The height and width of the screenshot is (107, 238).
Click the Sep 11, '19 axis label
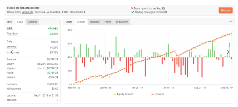227,88
